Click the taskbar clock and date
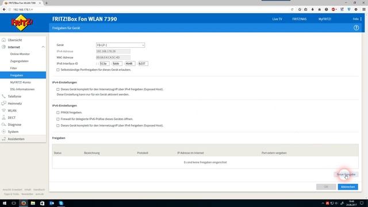368x207 pixels. point(351,203)
